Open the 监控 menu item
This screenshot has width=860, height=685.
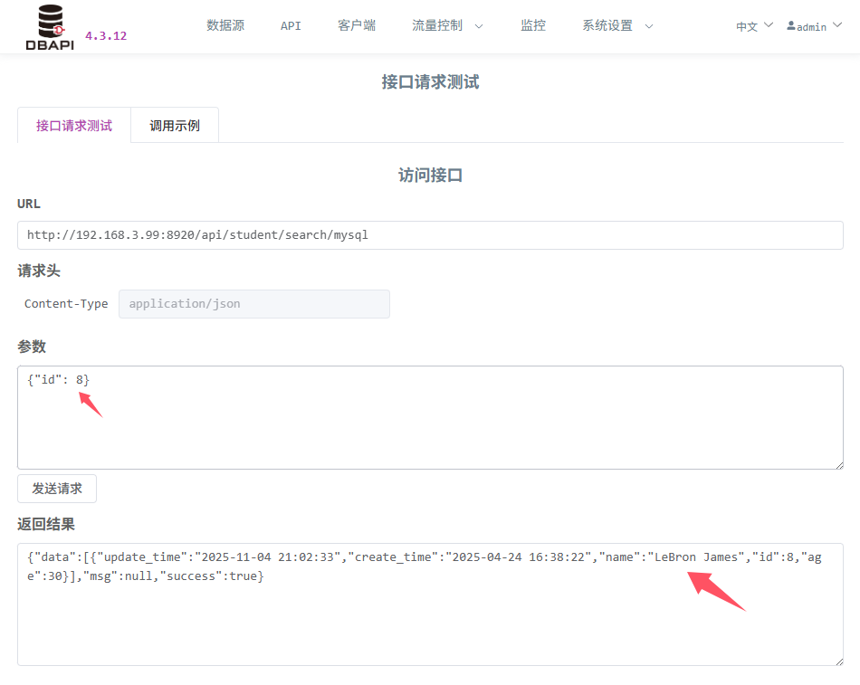pos(533,25)
